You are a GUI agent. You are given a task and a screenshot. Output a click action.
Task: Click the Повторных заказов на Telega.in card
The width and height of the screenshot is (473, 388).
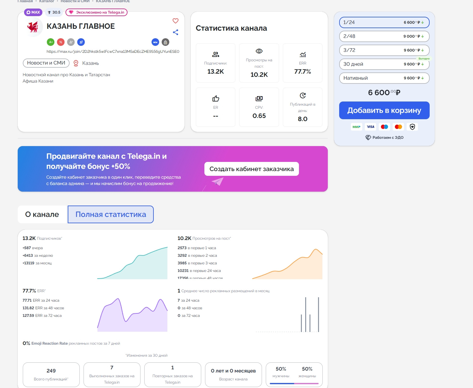pos(173,374)
